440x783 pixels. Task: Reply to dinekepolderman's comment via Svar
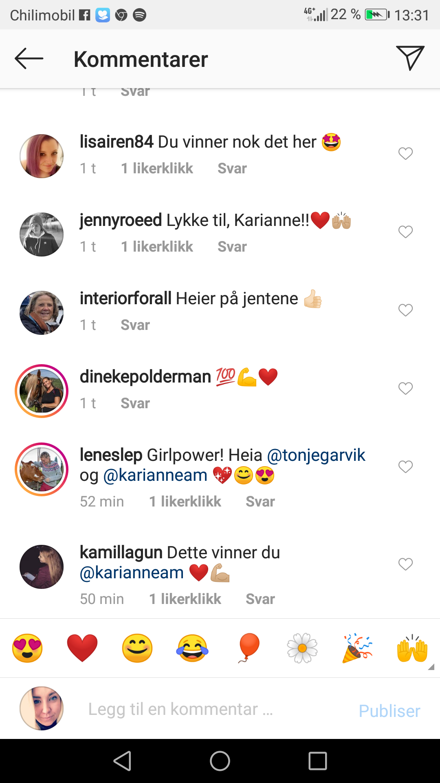click(x=135, y=403)
